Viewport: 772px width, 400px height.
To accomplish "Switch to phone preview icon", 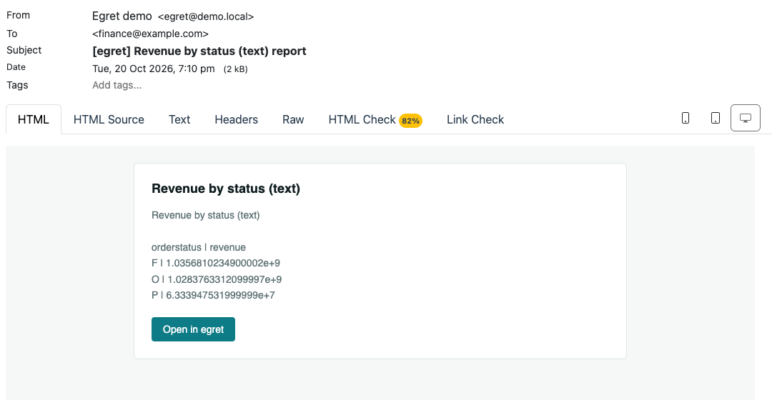I will tap(686, 118).
